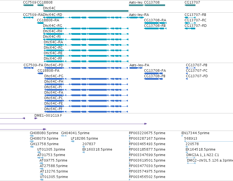233x181 pixels.
Task: Select the RP003220675.5prime label
Action: pyautogui.click(x=147, y=133)
